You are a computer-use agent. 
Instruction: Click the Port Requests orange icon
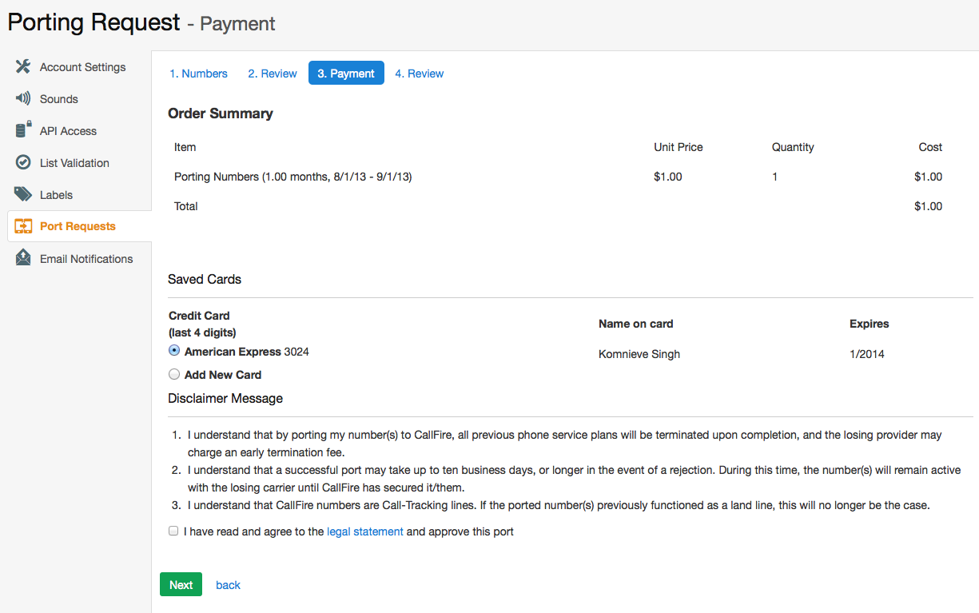[23, 226]
